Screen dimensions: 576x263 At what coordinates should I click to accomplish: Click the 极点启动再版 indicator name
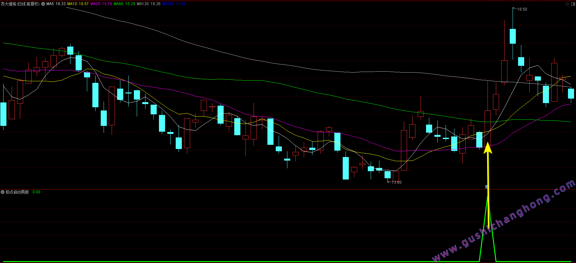click(x=17, y=192)
